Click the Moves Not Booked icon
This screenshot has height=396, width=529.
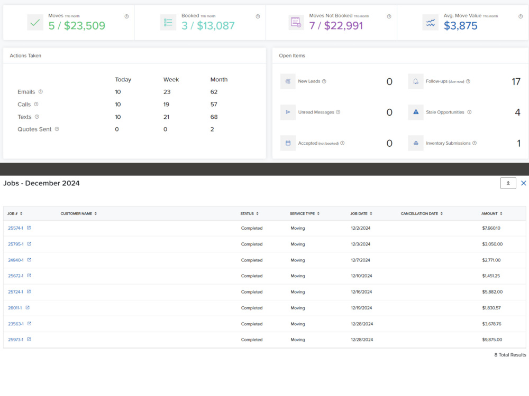[296, 23]
